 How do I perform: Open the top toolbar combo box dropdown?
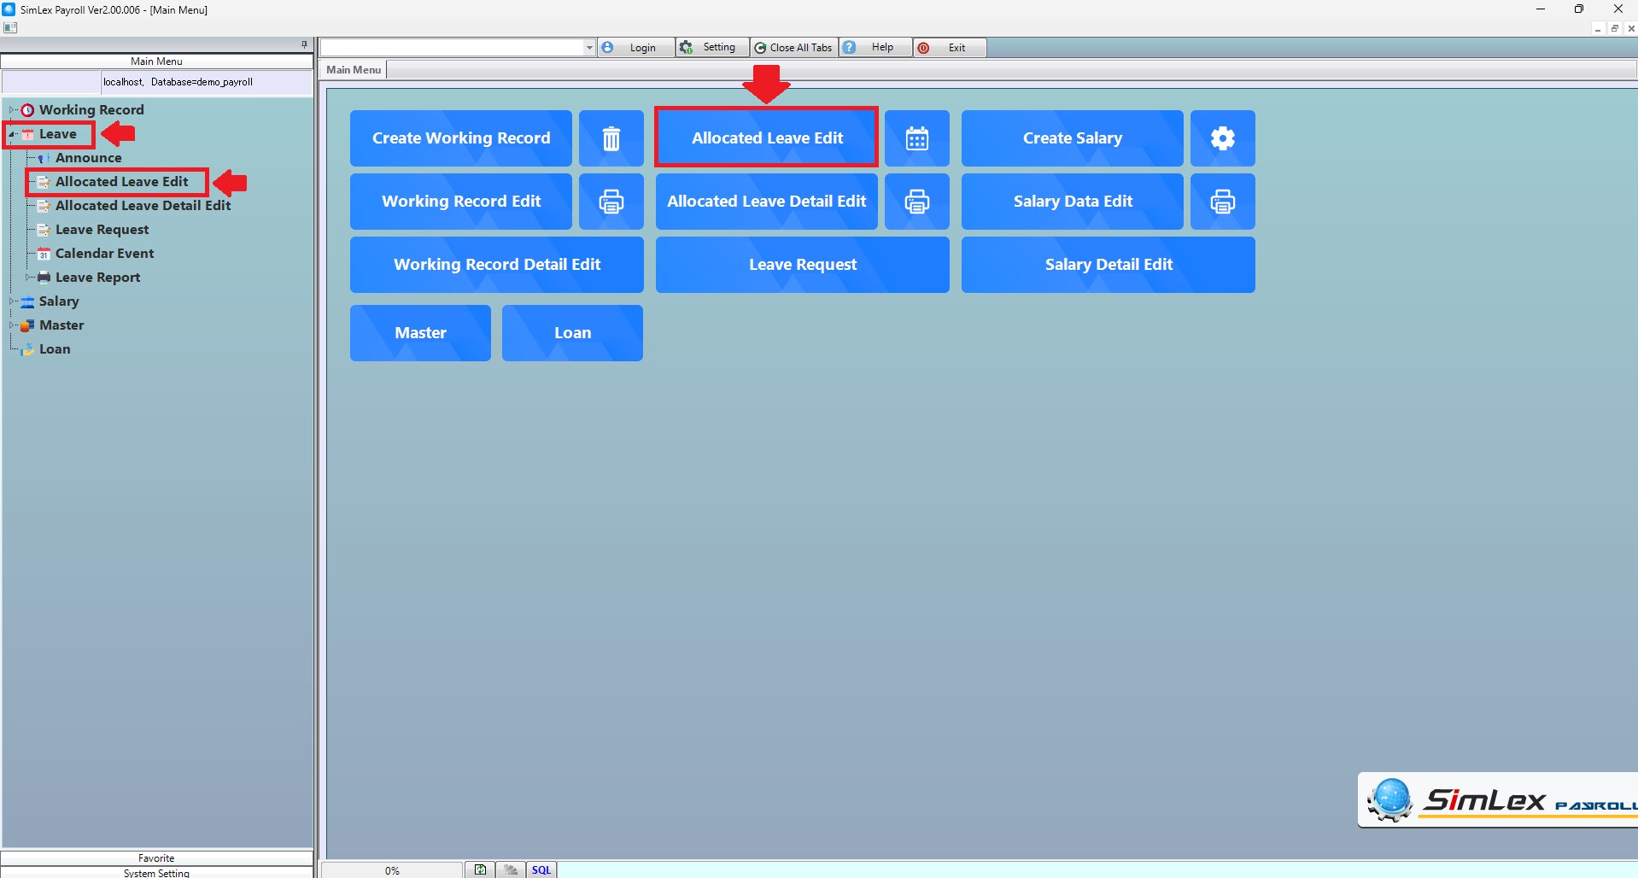(x=589, y=48)
